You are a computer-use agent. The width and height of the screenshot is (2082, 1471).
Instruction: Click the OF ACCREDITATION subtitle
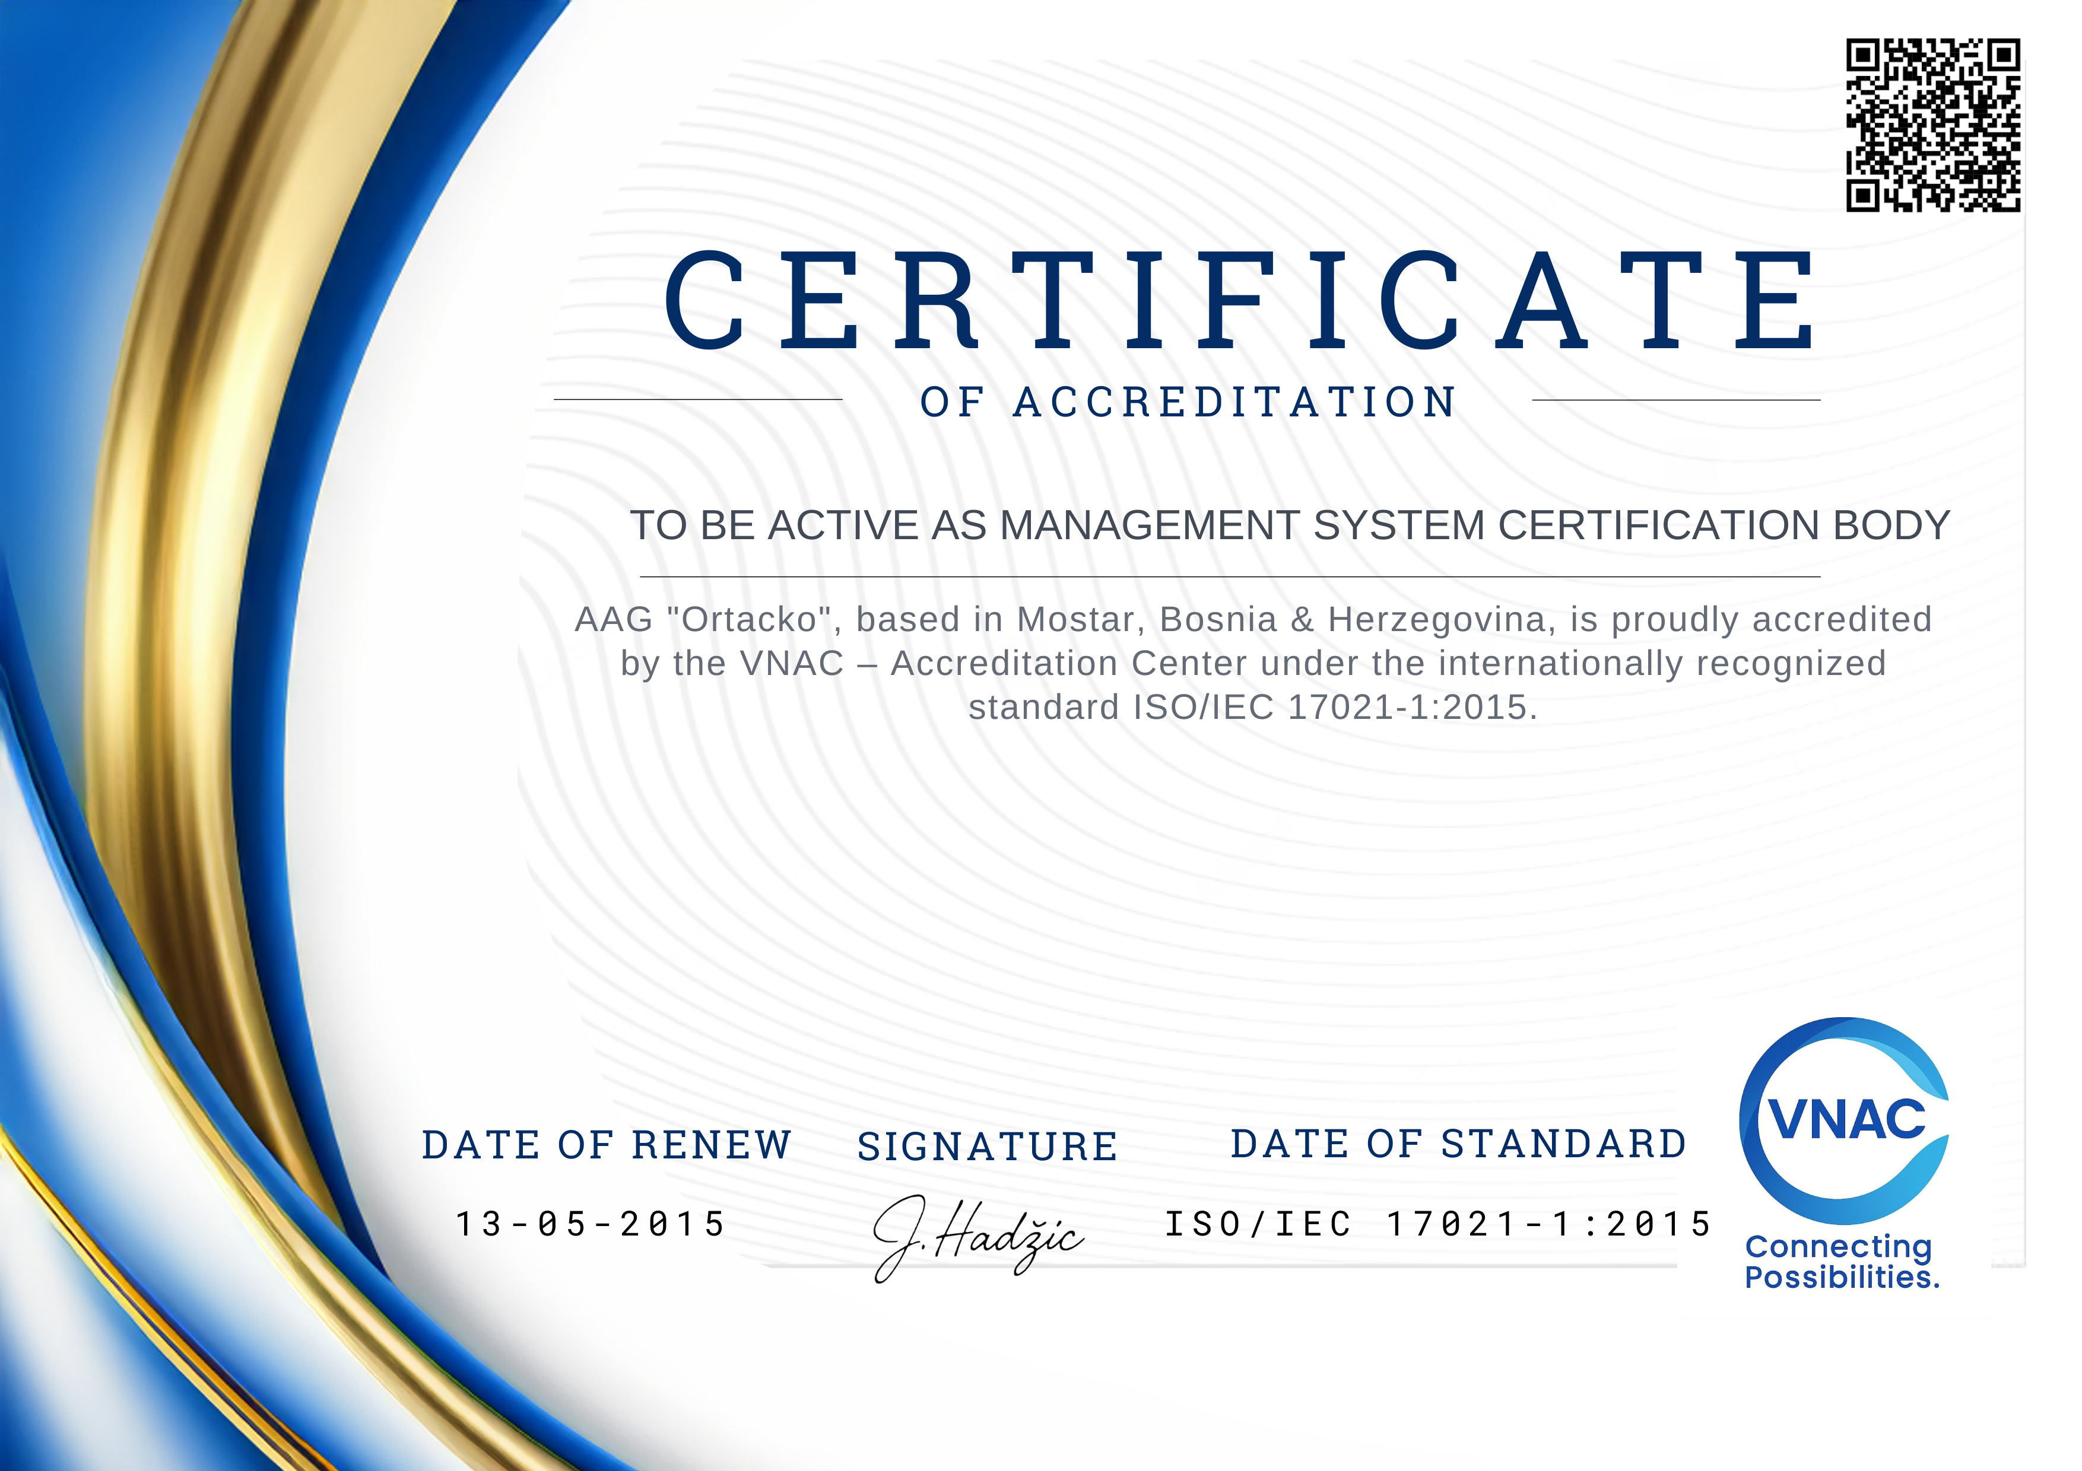1188,402
